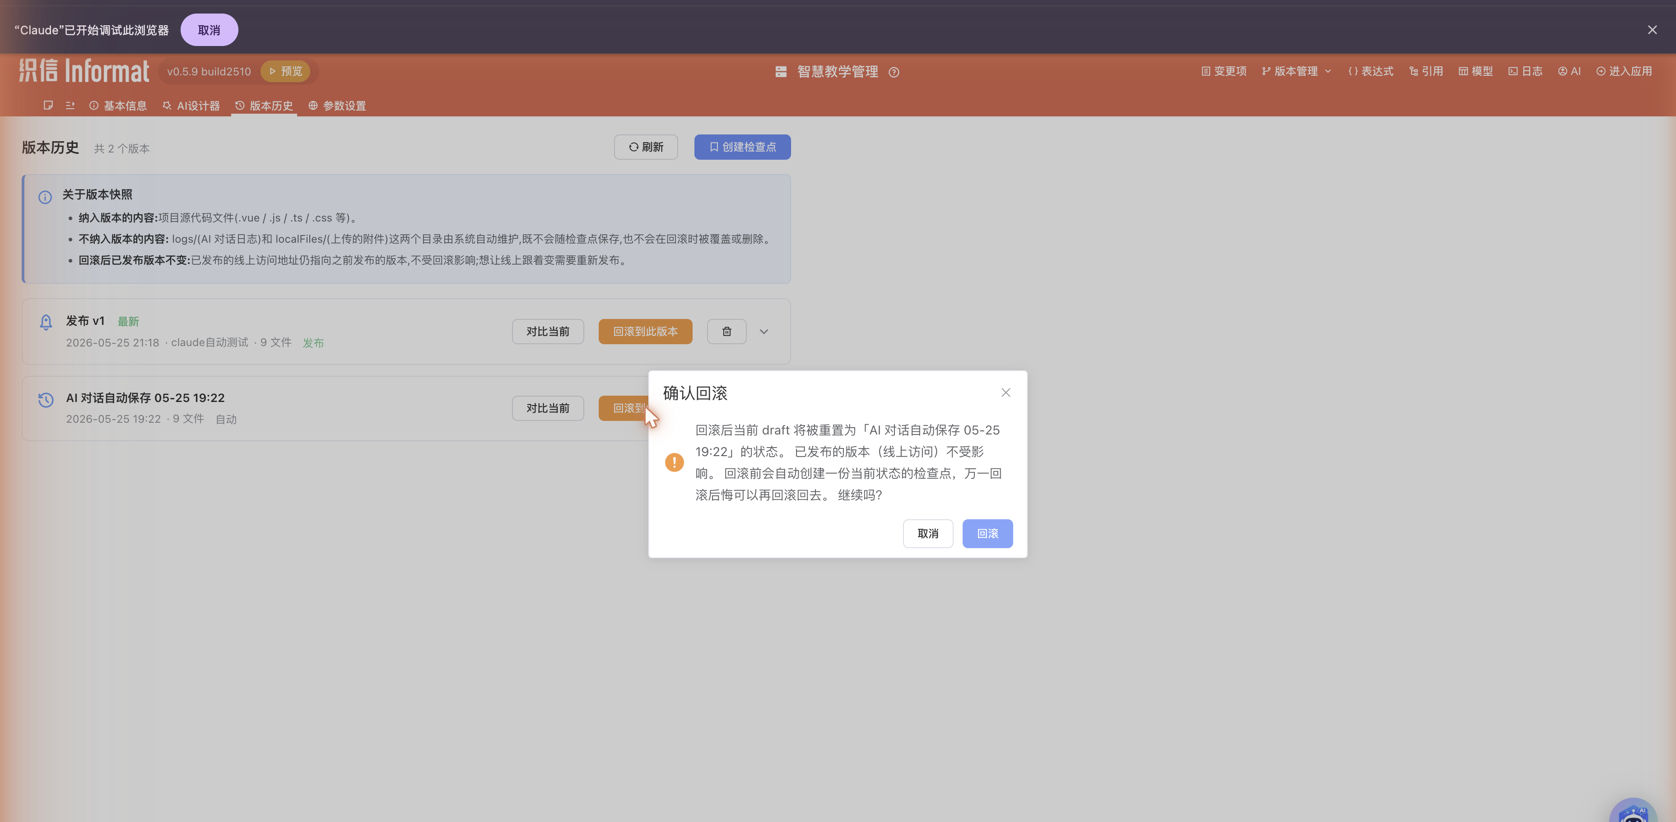Click the 共 2 个版本 count text
The width and height of the screenshot is (1676, 822).
(x=121, y=148)
